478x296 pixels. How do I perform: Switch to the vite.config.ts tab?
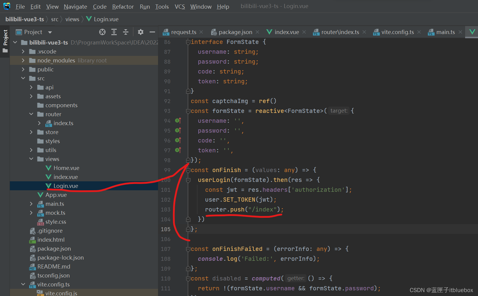397,32
